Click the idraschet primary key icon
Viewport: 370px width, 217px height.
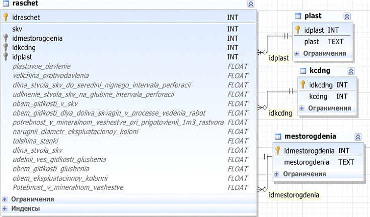[6, 17]
